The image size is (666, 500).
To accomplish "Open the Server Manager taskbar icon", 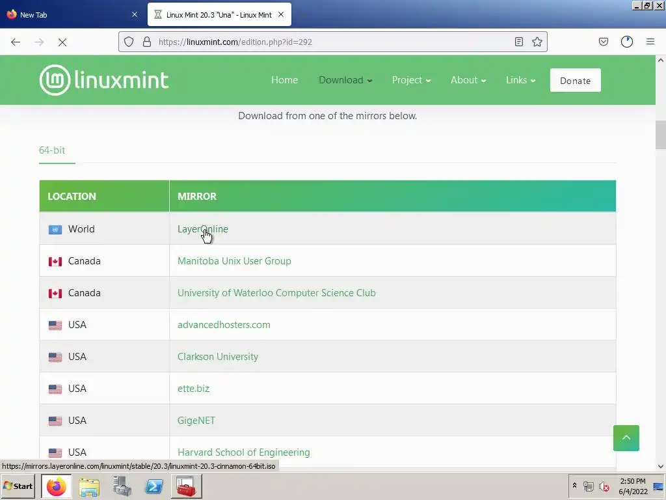I will coord(122,486).
